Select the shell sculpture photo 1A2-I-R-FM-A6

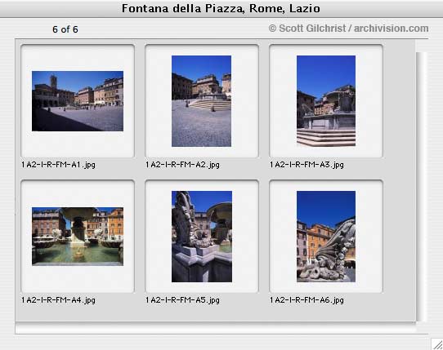(x=326, y=237)
